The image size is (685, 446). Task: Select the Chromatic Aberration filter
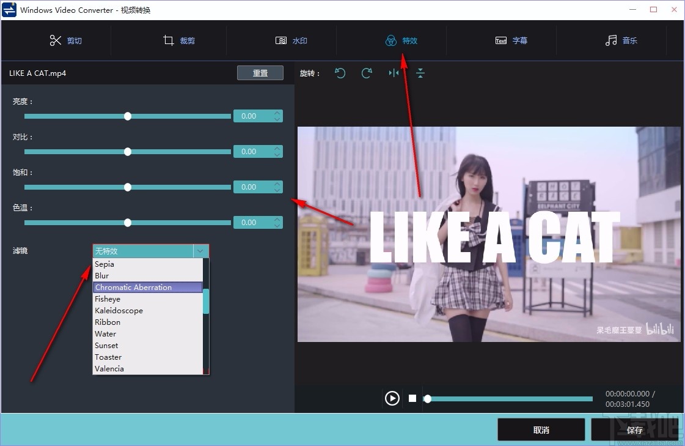(x=133, y=287)
